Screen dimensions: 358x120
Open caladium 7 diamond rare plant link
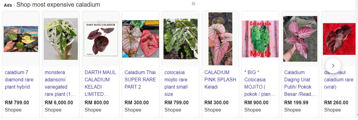pyautogui.click(x=19, y=79)
